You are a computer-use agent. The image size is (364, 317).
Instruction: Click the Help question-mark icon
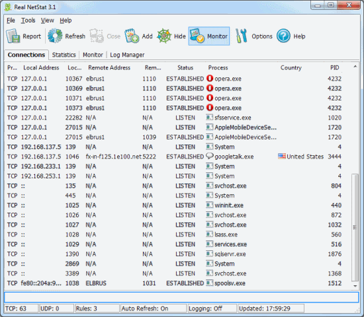point(283,36)
